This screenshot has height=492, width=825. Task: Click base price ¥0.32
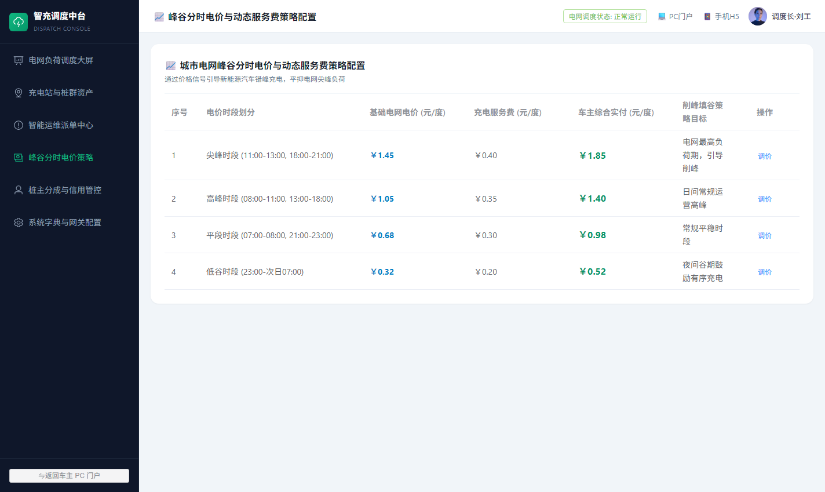click(382, 272)
